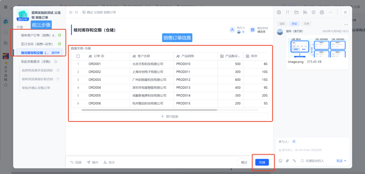Image resolution: width=365 pixels, height=174 pixels.
Task: Click the 客户名称 column header
Action: (152, 56)
